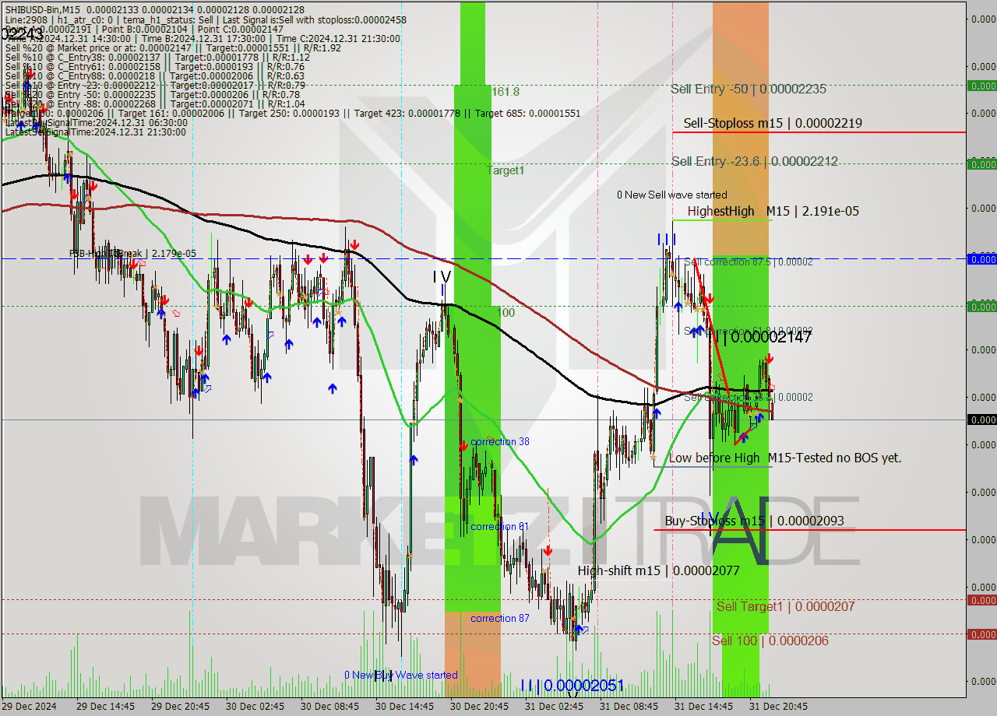Click the '29 Dec 20:45' time axis label
Viewport: 997px width, 716px height.
coord(180,707)
